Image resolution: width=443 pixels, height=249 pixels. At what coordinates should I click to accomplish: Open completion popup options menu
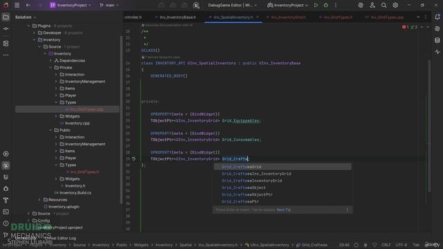click(347, 210)
